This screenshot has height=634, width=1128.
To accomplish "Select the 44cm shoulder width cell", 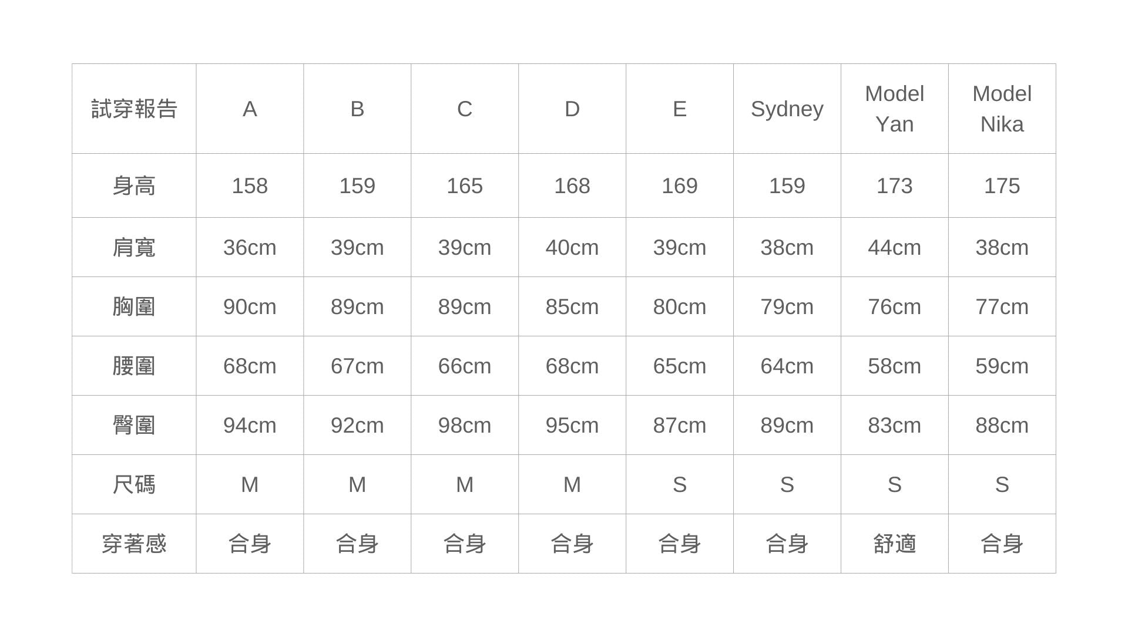I will (895, 248).
